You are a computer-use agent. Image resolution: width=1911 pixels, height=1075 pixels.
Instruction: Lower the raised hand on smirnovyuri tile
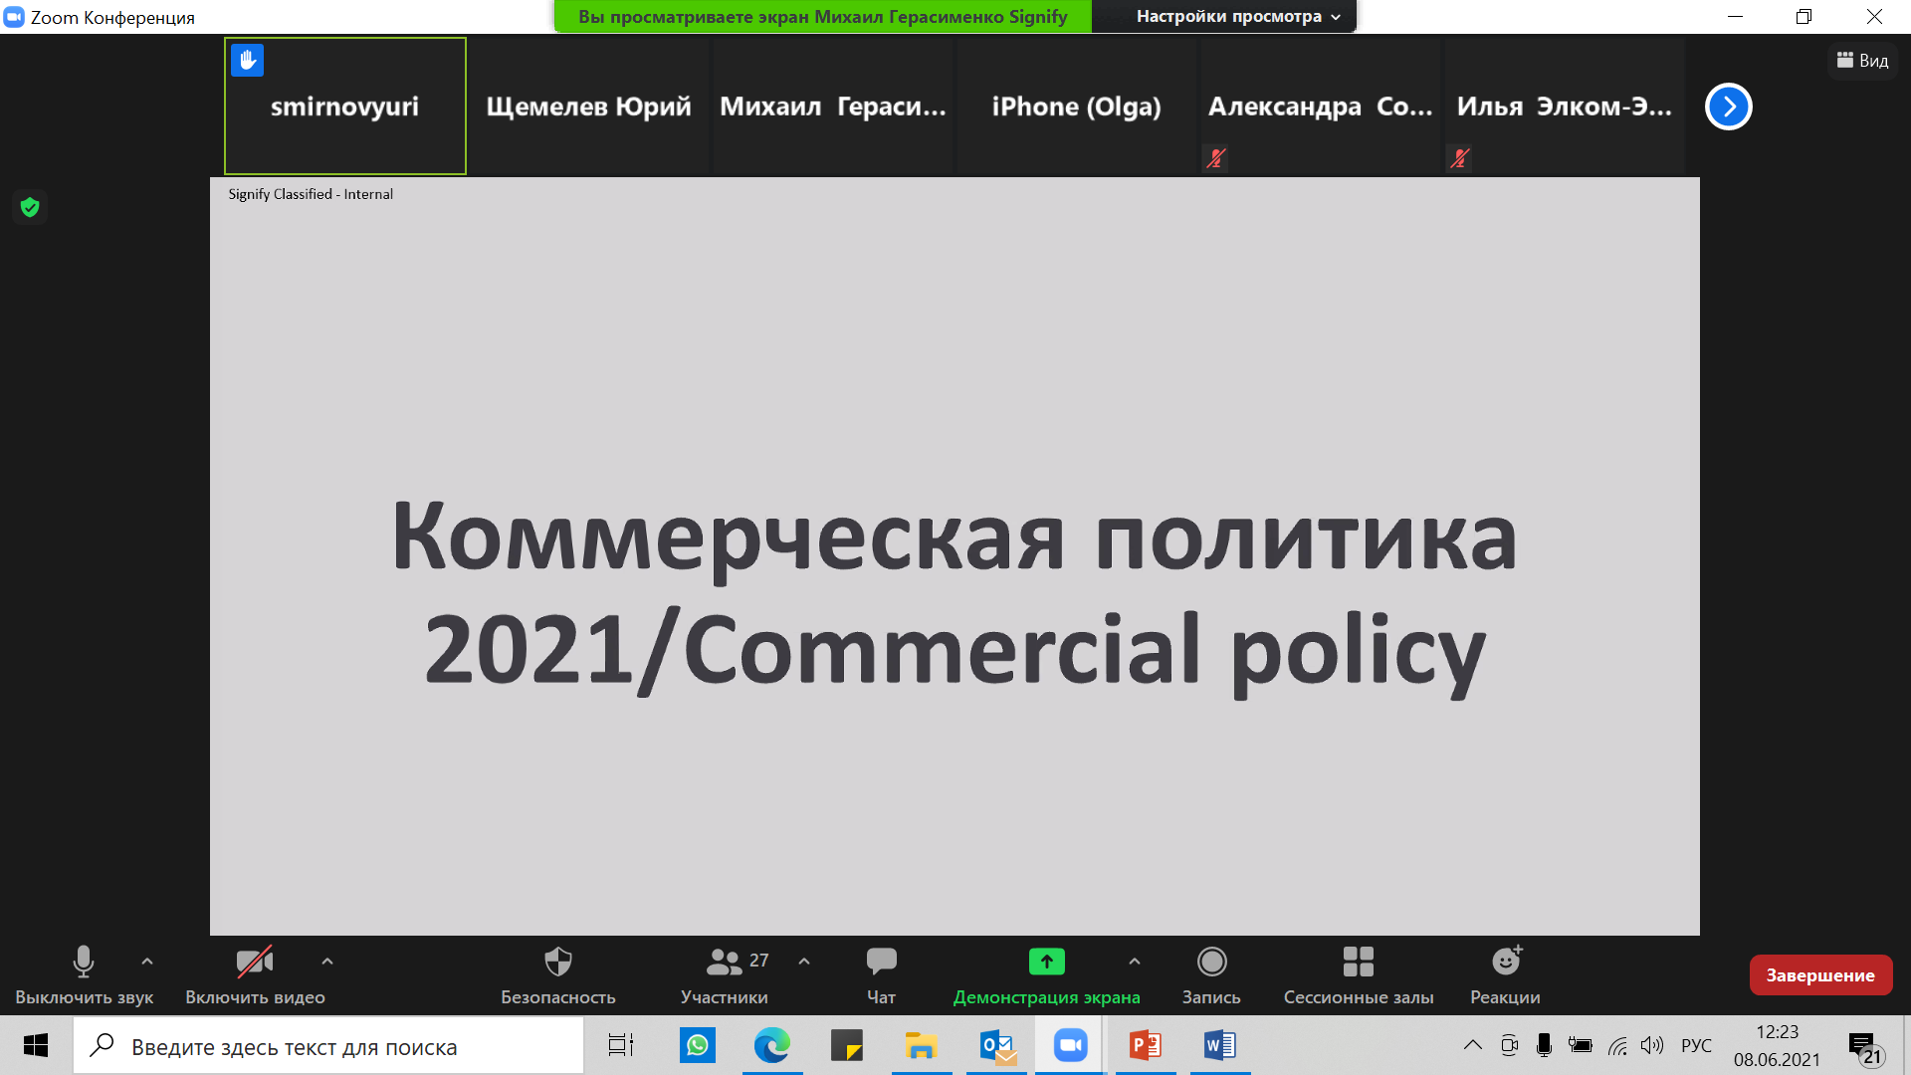(248, 61)
